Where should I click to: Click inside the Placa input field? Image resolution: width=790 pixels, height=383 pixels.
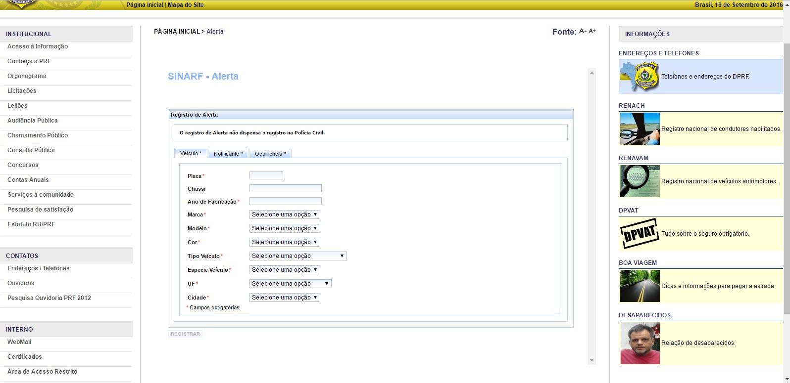click(x=266, y=175)
